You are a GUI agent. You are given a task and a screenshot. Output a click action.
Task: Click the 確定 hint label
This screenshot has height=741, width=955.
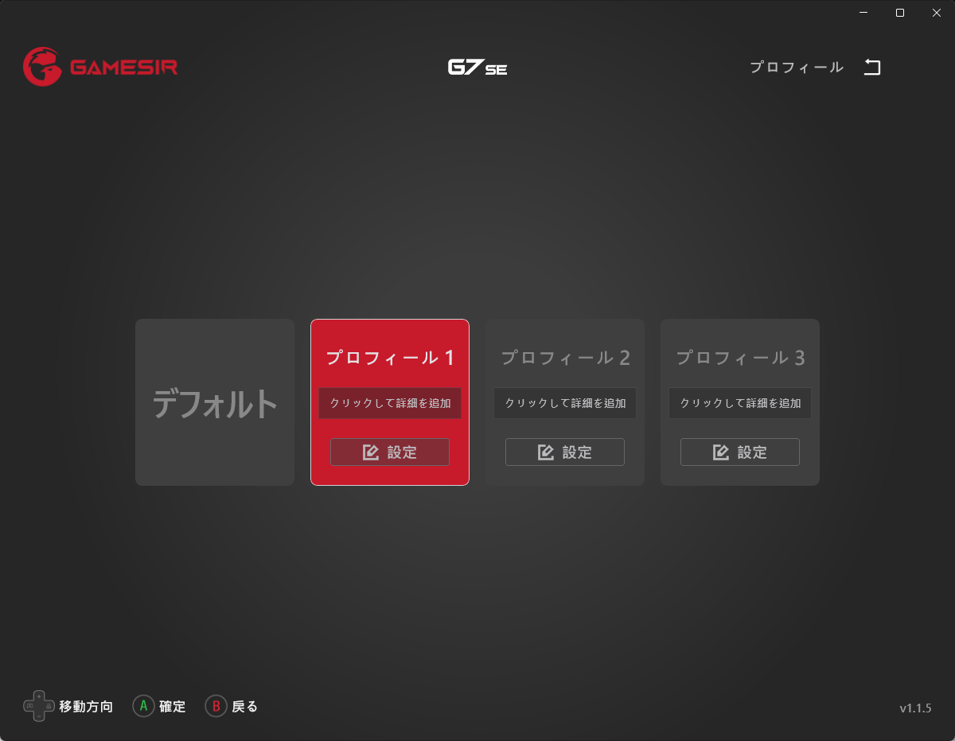coord(173,706)
